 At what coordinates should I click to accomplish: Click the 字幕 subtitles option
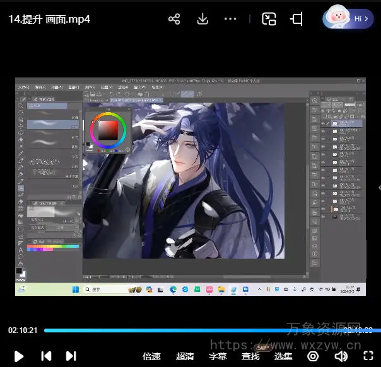coord(218,356)
